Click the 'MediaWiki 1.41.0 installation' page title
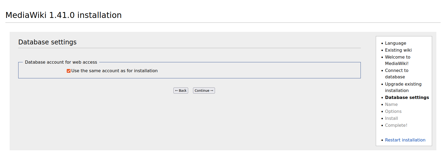 tap(64, 15)
